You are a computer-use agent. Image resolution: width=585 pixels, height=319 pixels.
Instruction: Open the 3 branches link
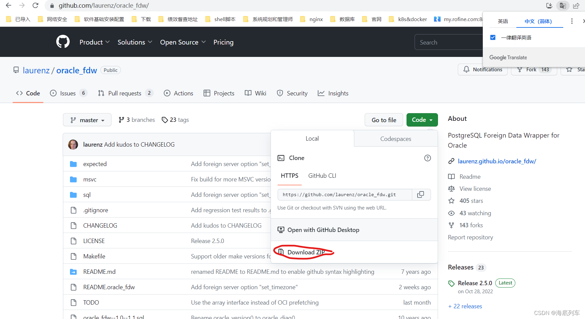coord(137,120)
